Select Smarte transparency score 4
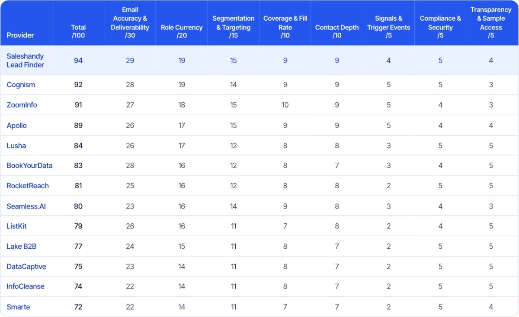The height and width of the screenshot is (317, 519). pos(491,307)
